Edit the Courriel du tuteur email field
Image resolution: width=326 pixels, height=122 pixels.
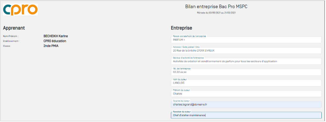click(246, 105)
